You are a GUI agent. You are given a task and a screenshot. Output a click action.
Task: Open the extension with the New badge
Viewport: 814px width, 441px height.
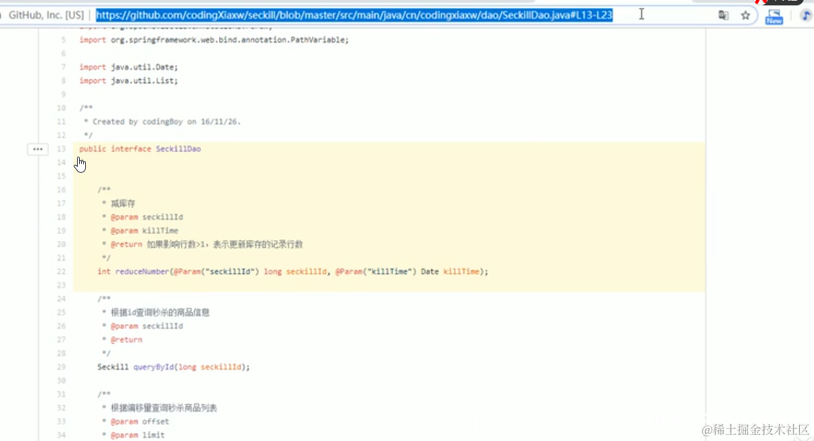click(x=774, y=16)
